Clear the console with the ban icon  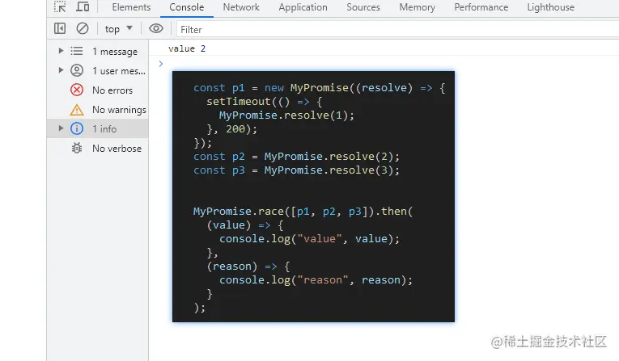[83, 28]
